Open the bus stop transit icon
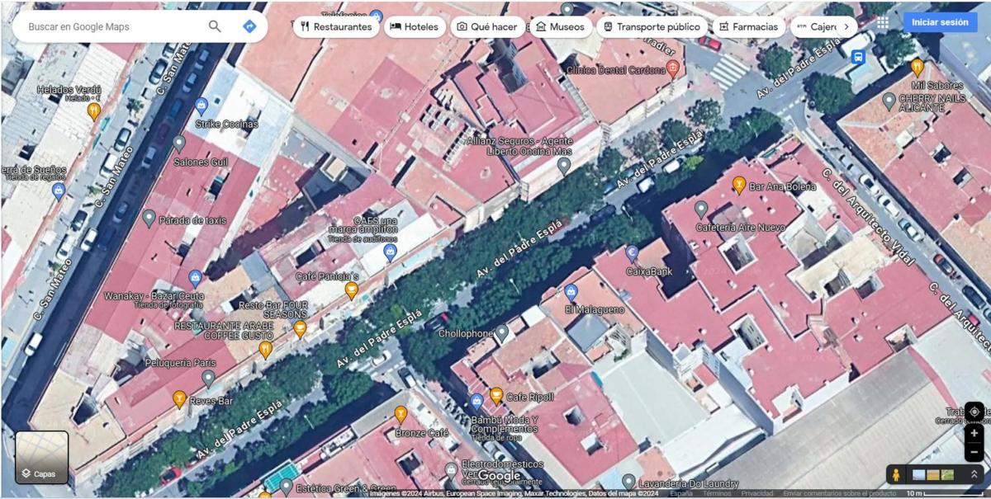 click(x=858, y=57)
